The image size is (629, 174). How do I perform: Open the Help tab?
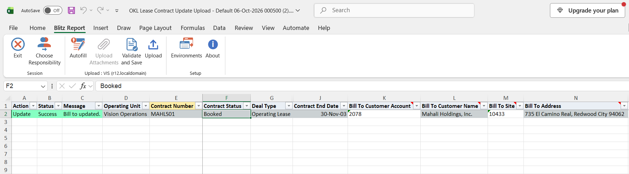coord(324,28)
